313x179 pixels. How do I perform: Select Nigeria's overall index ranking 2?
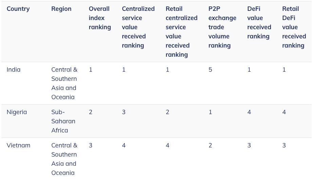tap(91, 112)
